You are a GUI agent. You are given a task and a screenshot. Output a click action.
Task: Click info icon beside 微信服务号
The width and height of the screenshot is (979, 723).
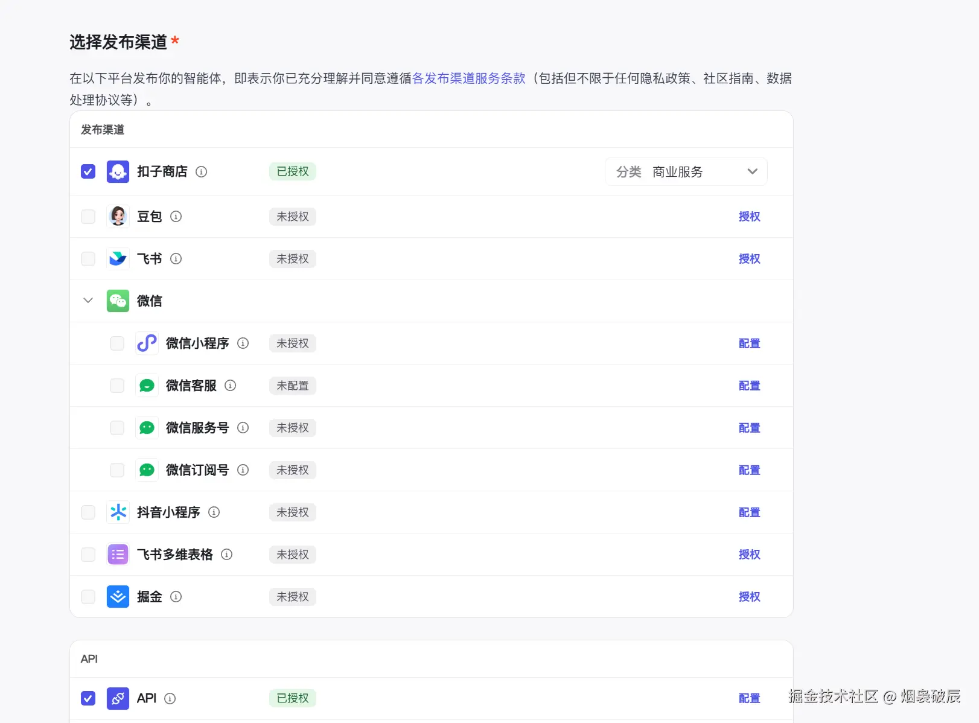coord(243,427)
